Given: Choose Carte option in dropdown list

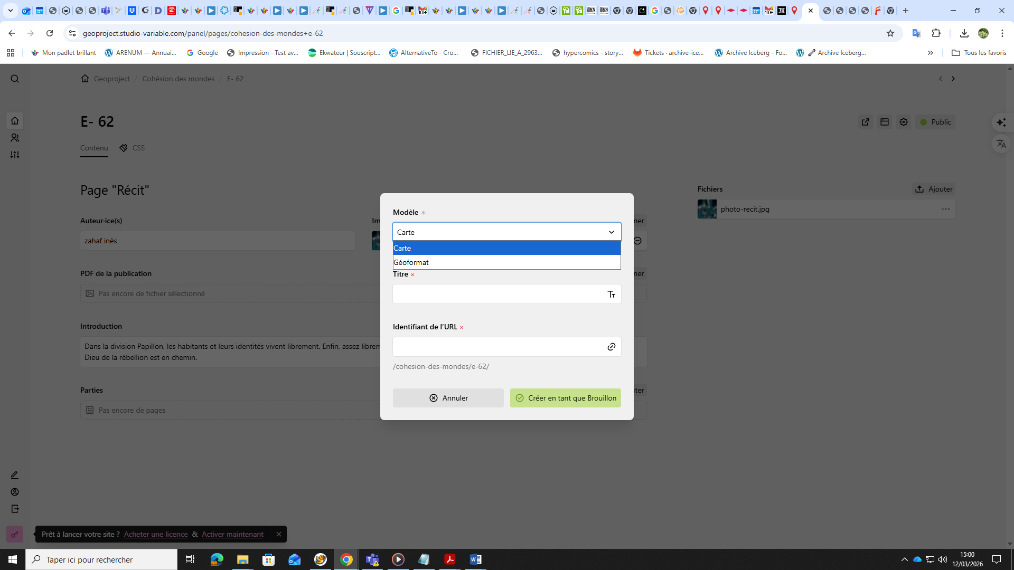Looking at the screenshot, I should tap(506, 248).
